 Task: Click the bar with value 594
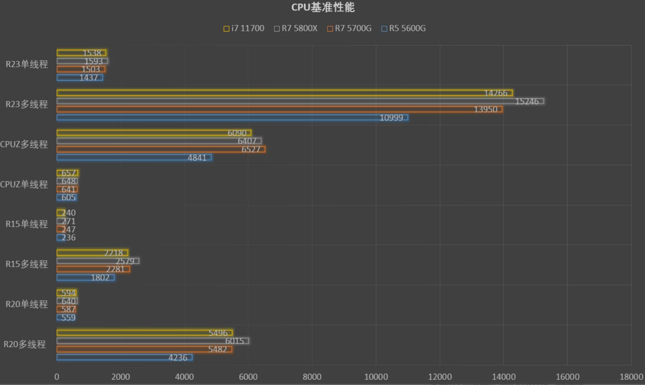pyautogui.click(x=66, y=292)
